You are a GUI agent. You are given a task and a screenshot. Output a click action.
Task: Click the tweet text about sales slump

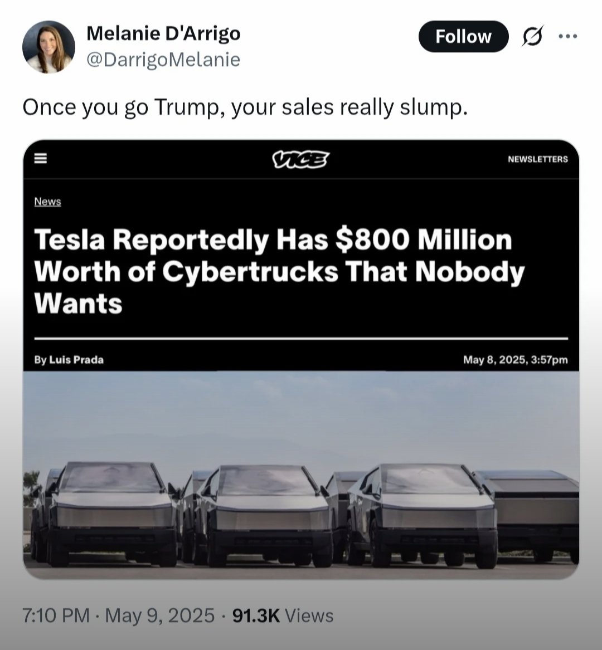[x=245, y=107]
